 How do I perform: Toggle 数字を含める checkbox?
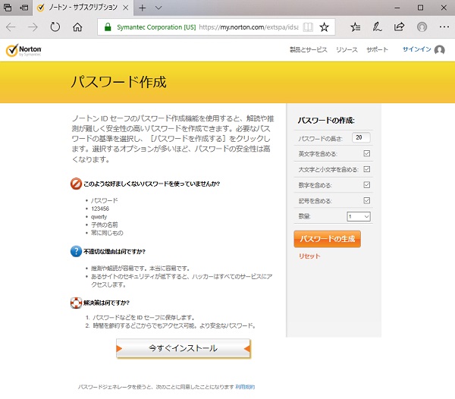pyautogui.click(x=366, y=185)
